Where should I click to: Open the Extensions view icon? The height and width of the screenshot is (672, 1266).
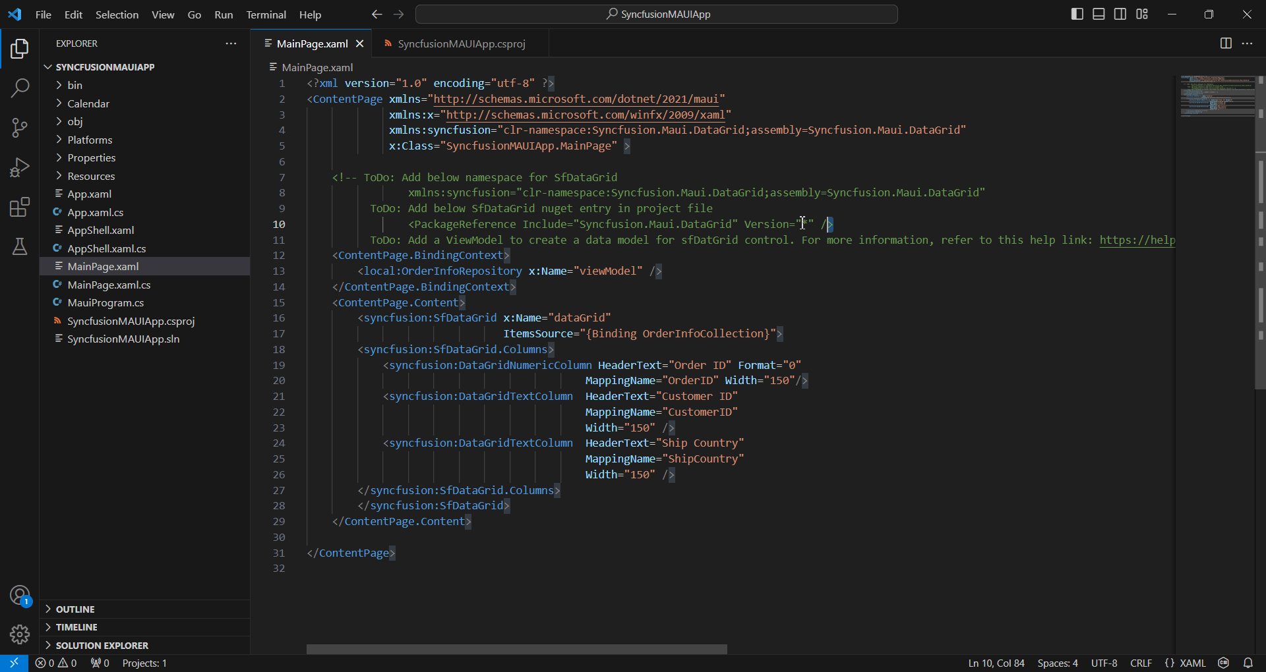(20, 207)
